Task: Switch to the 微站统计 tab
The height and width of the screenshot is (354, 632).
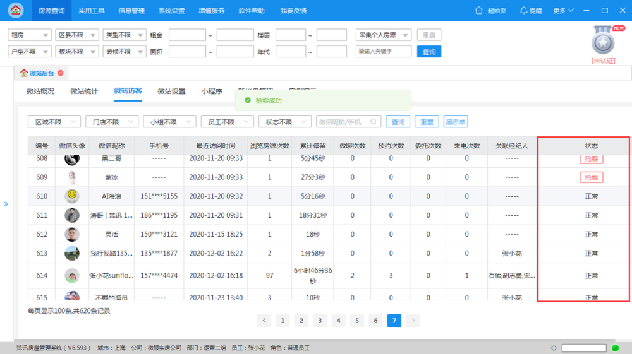Action: pos(84,91)
